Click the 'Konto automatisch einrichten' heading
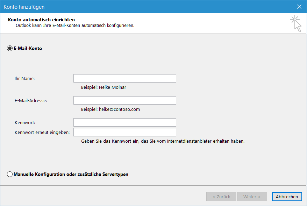307x206 pixels. pos(41,20)
